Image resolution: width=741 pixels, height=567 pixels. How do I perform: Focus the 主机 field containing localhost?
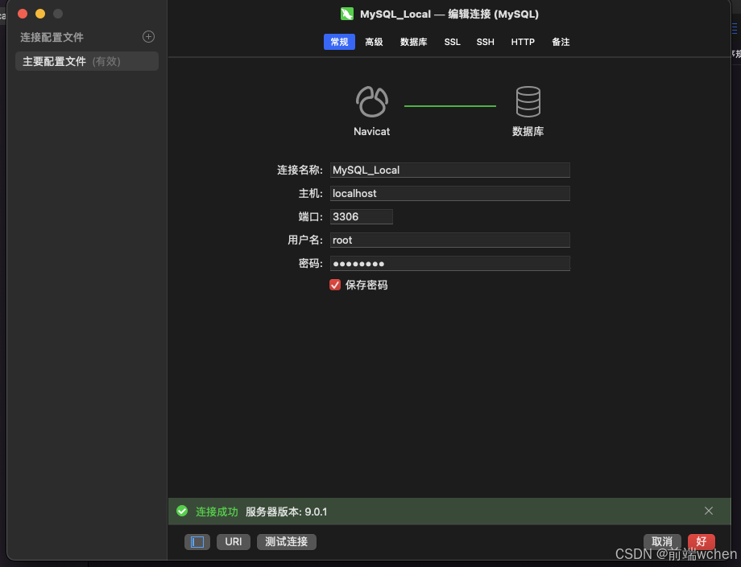[x=450, y=193]
